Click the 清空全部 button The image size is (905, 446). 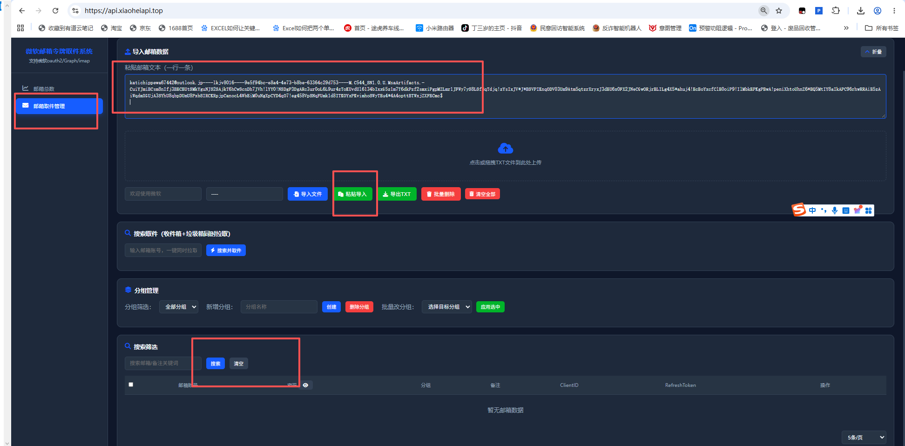[482, 194]
